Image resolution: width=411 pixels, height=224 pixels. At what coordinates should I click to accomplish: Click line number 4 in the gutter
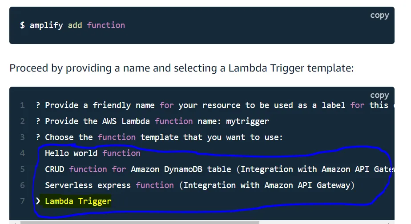[x=22, y=153]
